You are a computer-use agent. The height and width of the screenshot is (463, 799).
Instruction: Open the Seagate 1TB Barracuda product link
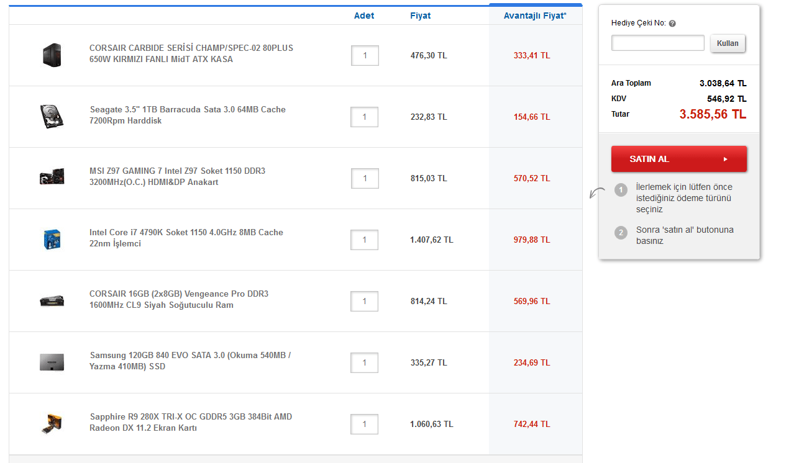(188, 115)
